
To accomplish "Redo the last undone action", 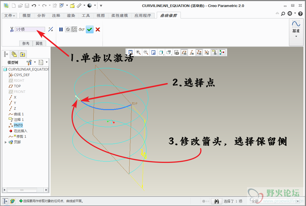I will 44,6.
